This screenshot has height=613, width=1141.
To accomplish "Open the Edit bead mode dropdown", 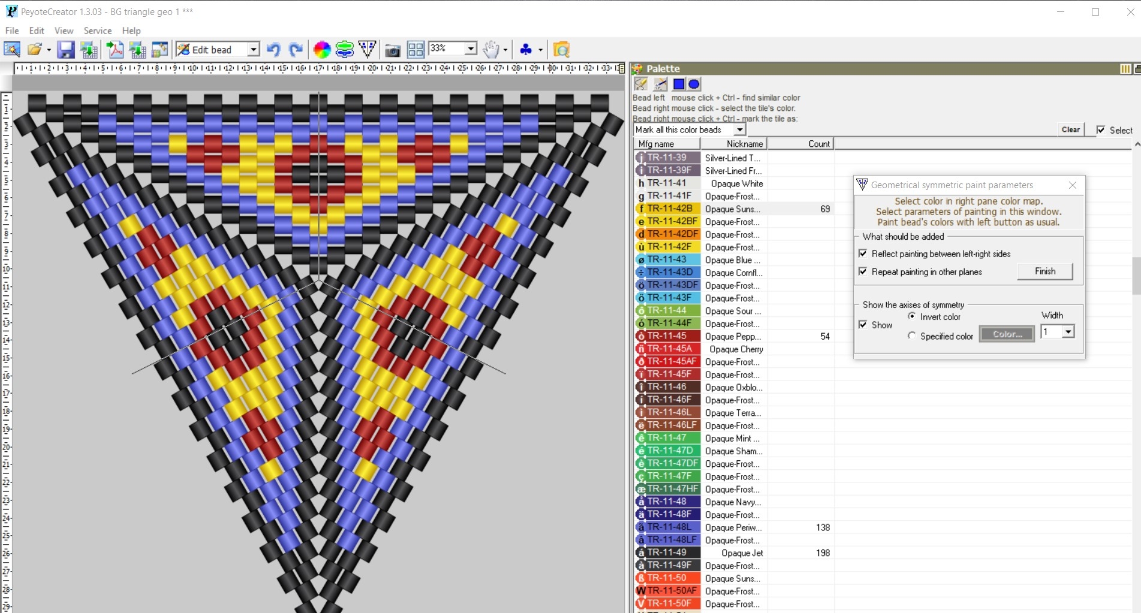I will pyautogui.click(x=254, y=49).
